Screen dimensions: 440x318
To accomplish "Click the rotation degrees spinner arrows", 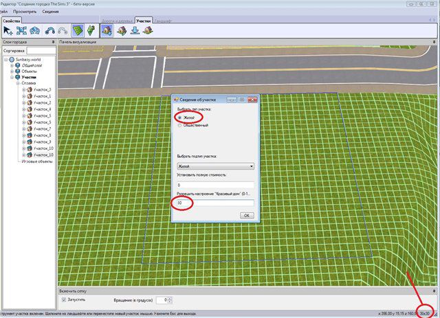I will [168, 300].
